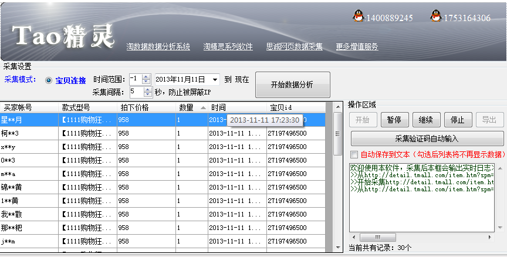The height and width of the screenshot is (257, 507).
Task: Enable the 自动保存到文本 checkbox
Action: pyautogui.click(x=354, y=154)
